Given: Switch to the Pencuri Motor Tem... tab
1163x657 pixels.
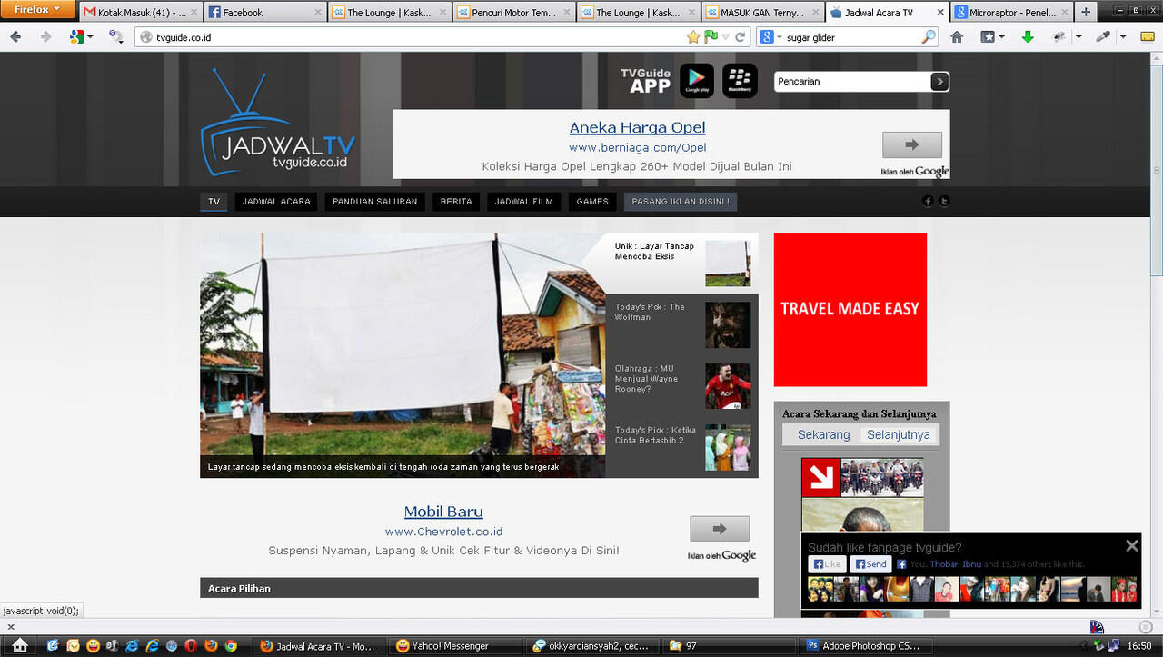Looking at the screenshot, I should pyautogui.click(x=513, y=12).
